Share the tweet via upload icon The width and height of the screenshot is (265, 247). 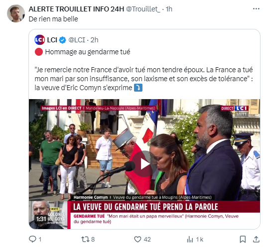pyautogui.click(x=256, y=239)
